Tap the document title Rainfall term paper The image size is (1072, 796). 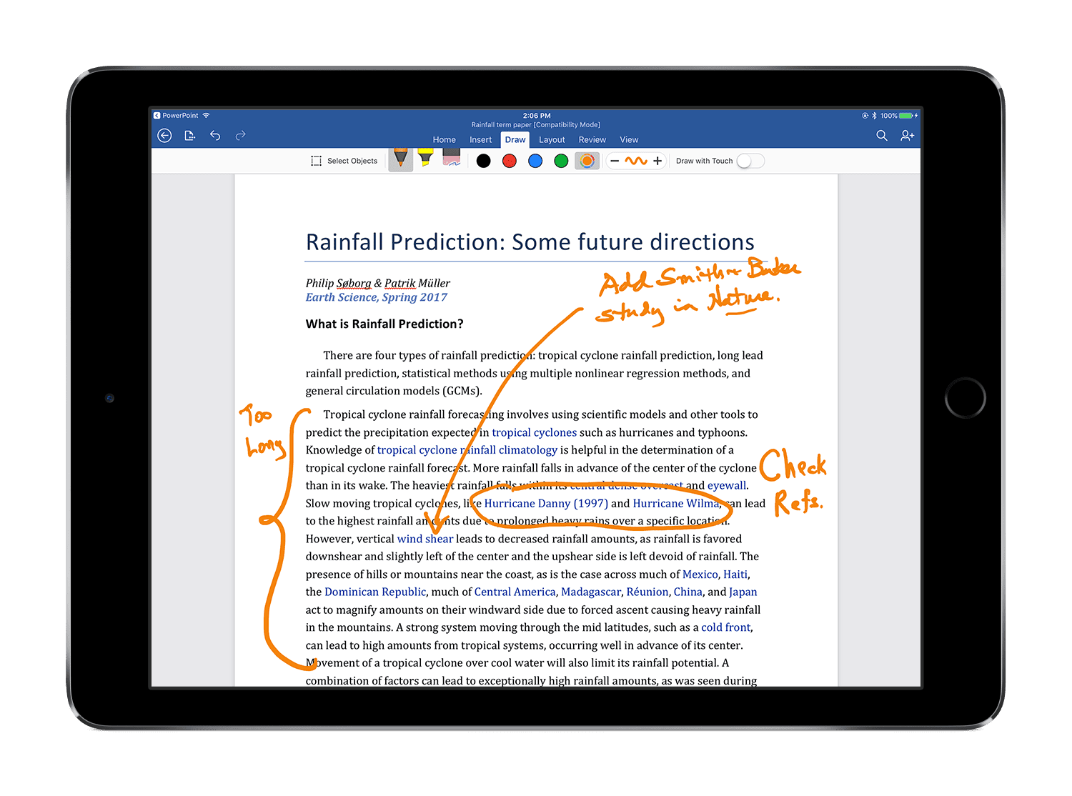click(536, 125)
